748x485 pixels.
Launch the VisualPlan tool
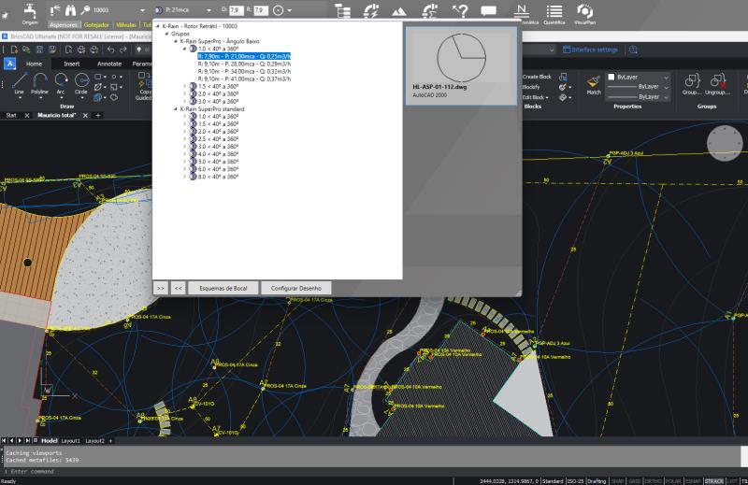tap(585, 12)
